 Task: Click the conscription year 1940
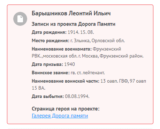[69, 64]
